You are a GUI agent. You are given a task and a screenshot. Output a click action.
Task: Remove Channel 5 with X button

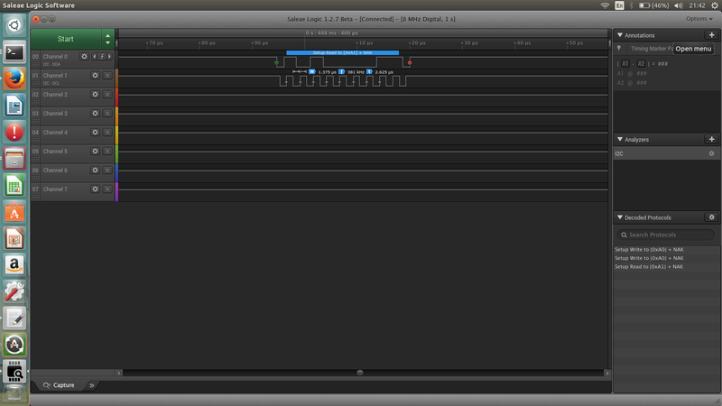coord(107,151)
